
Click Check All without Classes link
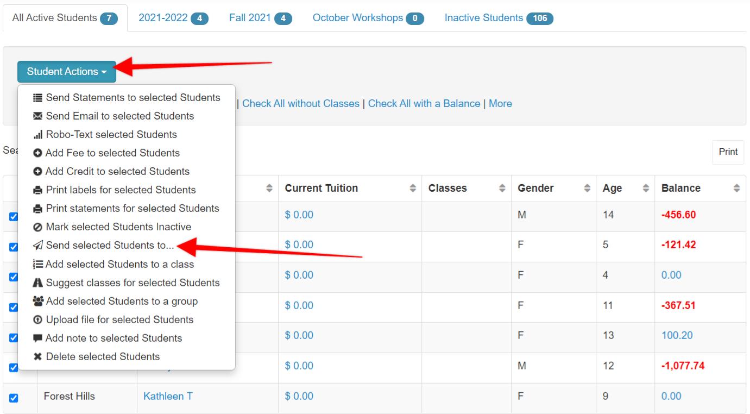point(301,104)
